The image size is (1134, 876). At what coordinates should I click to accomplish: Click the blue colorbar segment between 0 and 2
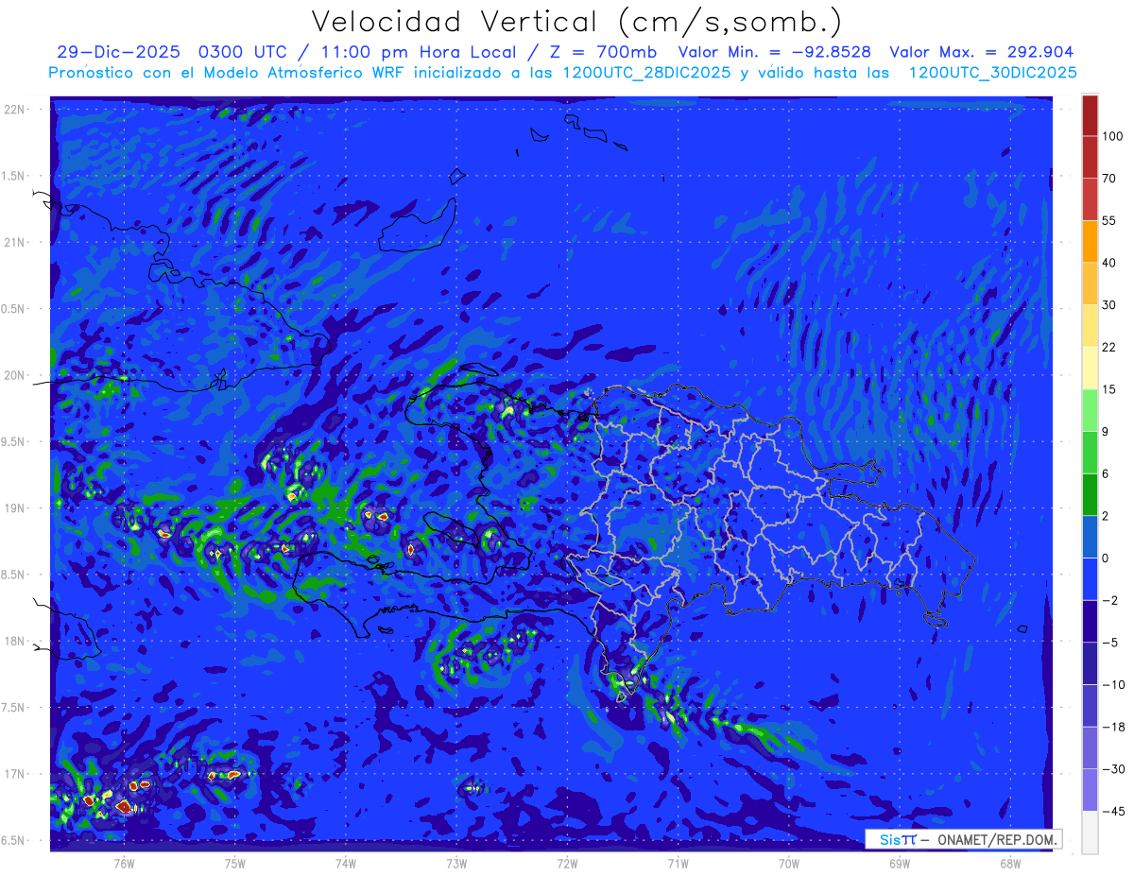[x=1090, y=537]
